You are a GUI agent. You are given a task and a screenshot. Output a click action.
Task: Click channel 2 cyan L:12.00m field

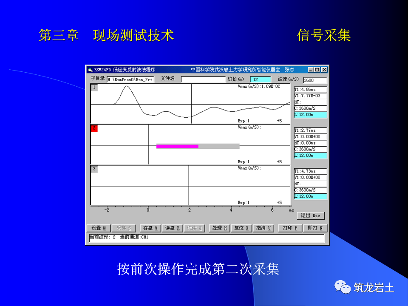click(x=310, y=156)
